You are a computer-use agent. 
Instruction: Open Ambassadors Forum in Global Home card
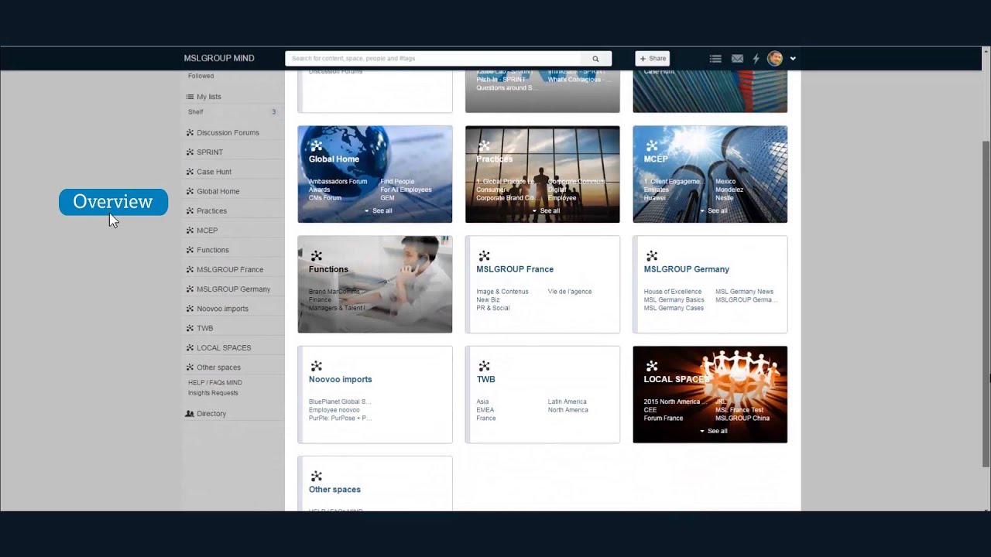point(338,182)
